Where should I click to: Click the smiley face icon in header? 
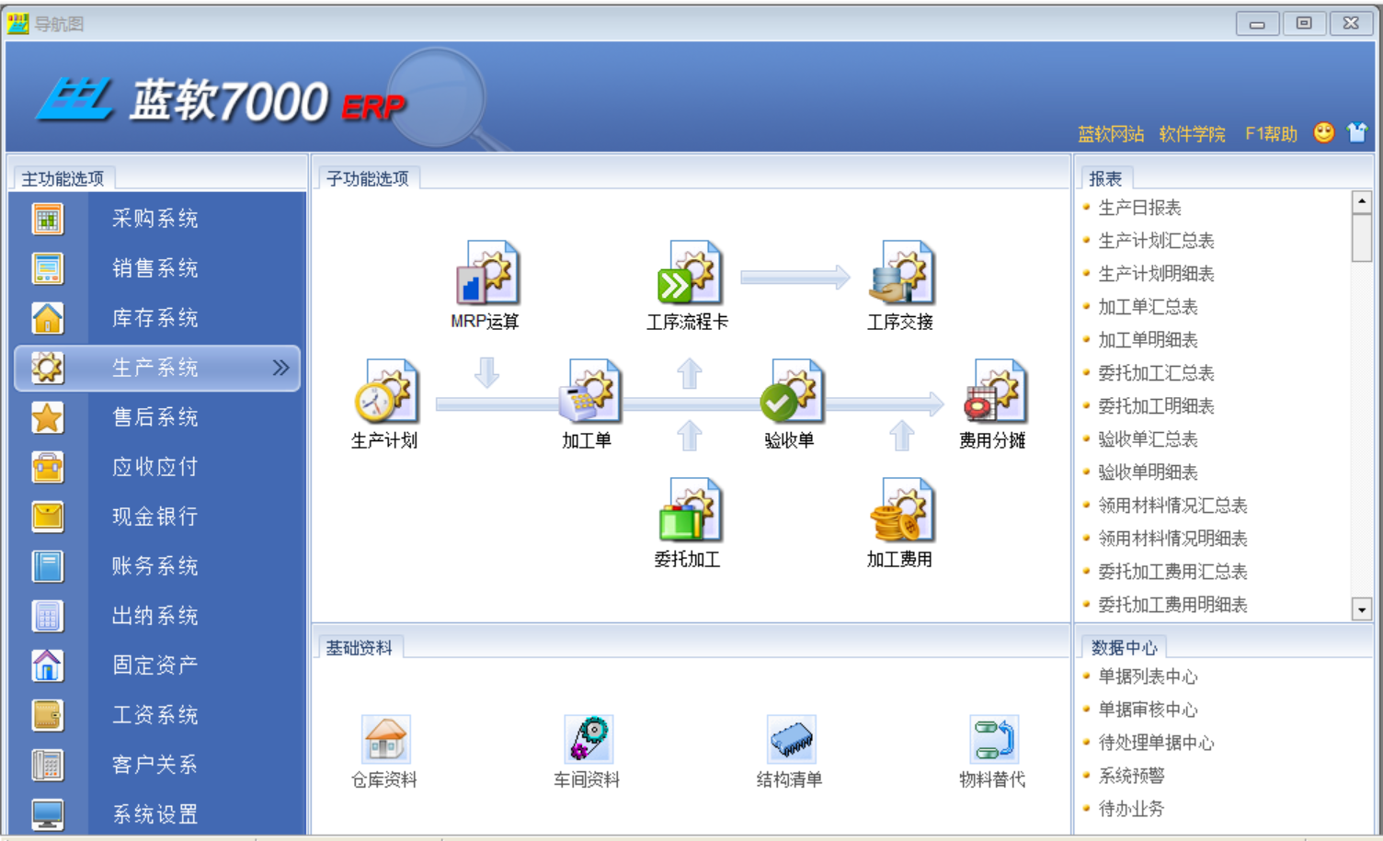[1323, 133]
